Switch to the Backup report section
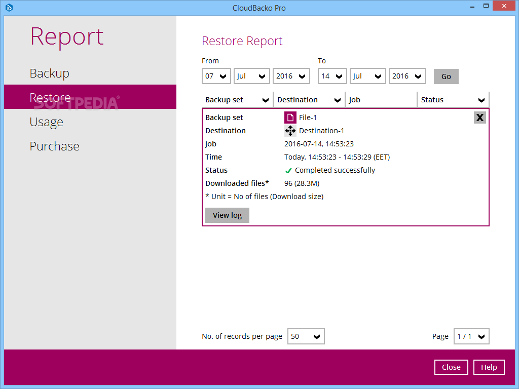This screenshot has height=389, width=519. point(90,73)
